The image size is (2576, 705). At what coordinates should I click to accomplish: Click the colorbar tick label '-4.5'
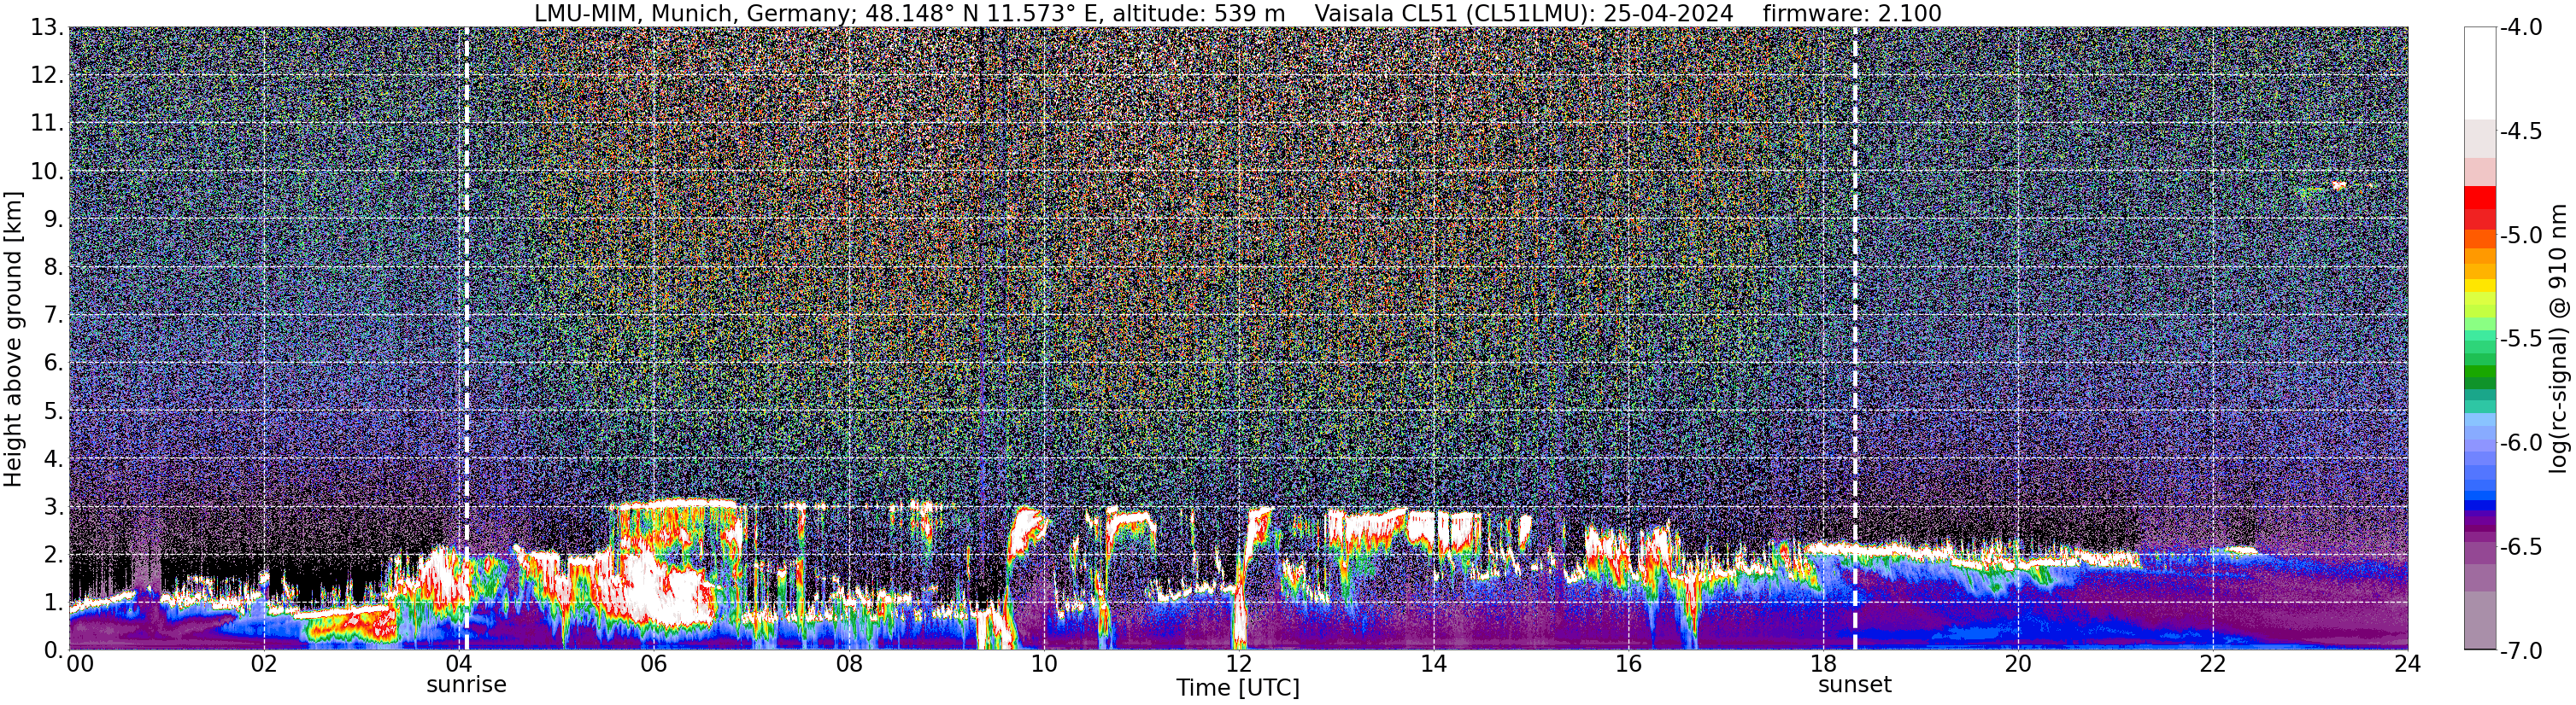(x=2520, y=131)
